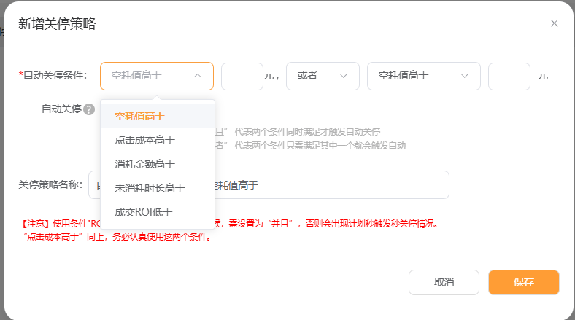This screenshot has height=320, width=575.
Task: Click the down chevron in the second 空耗值高于 dropdown
Action: click(465, 76)
